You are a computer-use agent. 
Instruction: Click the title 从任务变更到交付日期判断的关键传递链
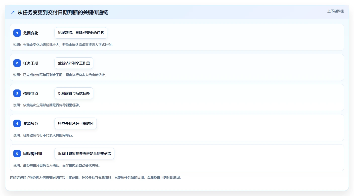[63, 13]
